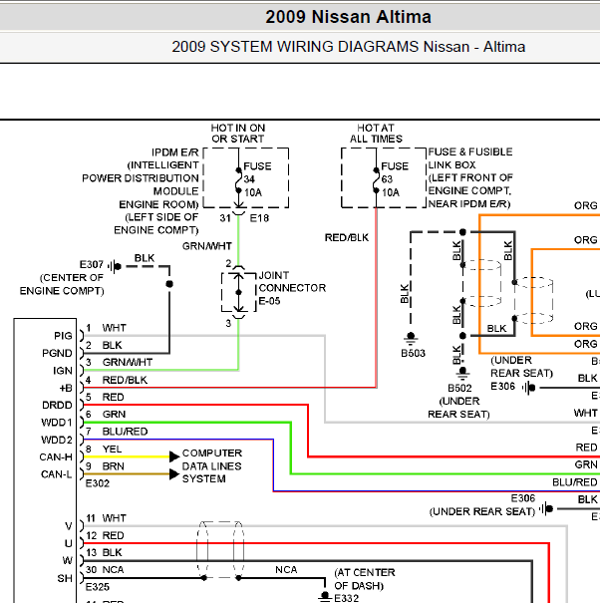This screenshot has width=600, height=603.
Task: Click the 'RED/BLK' label beside fuse 63 wire
Action: click(347, 237)
